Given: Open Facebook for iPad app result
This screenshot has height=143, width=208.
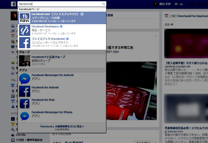Looking at the screenshot, I should point(62,103).
